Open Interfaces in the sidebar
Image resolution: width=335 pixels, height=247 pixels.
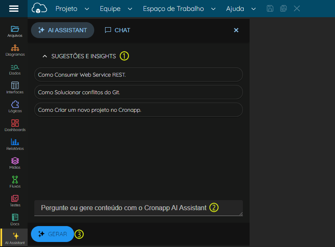[x=15, y=88]
